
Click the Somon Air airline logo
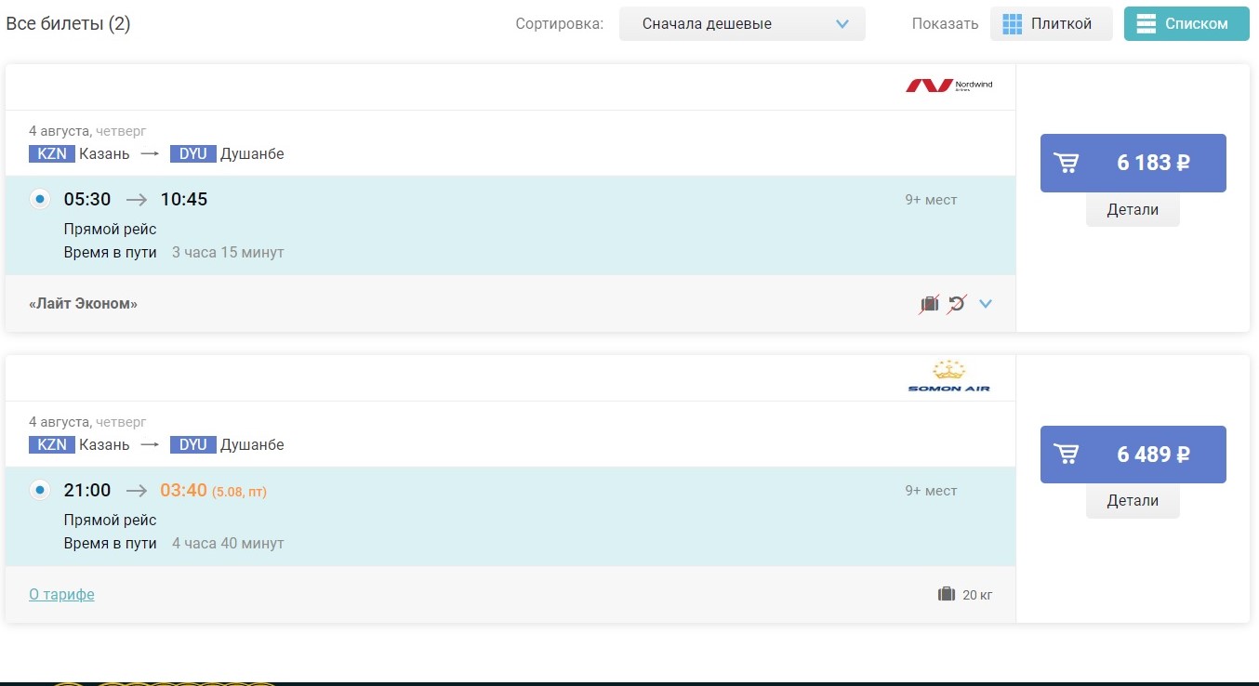[948, 376]
